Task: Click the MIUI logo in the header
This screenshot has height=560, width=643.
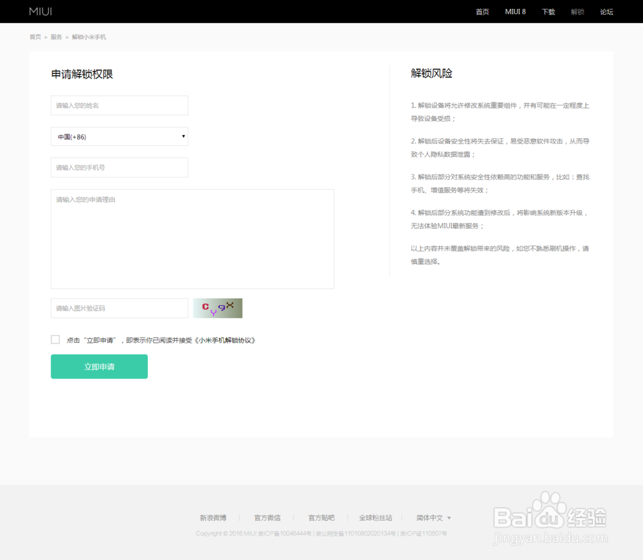Action: (x=40, y=11)
